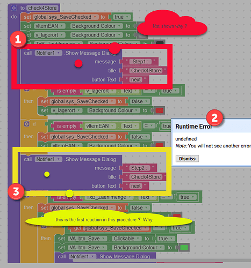The height and width of the screenshot is (268, 251).
Task: Click the gear icon on the vItemEAN if block
Action: coord(27,124)
